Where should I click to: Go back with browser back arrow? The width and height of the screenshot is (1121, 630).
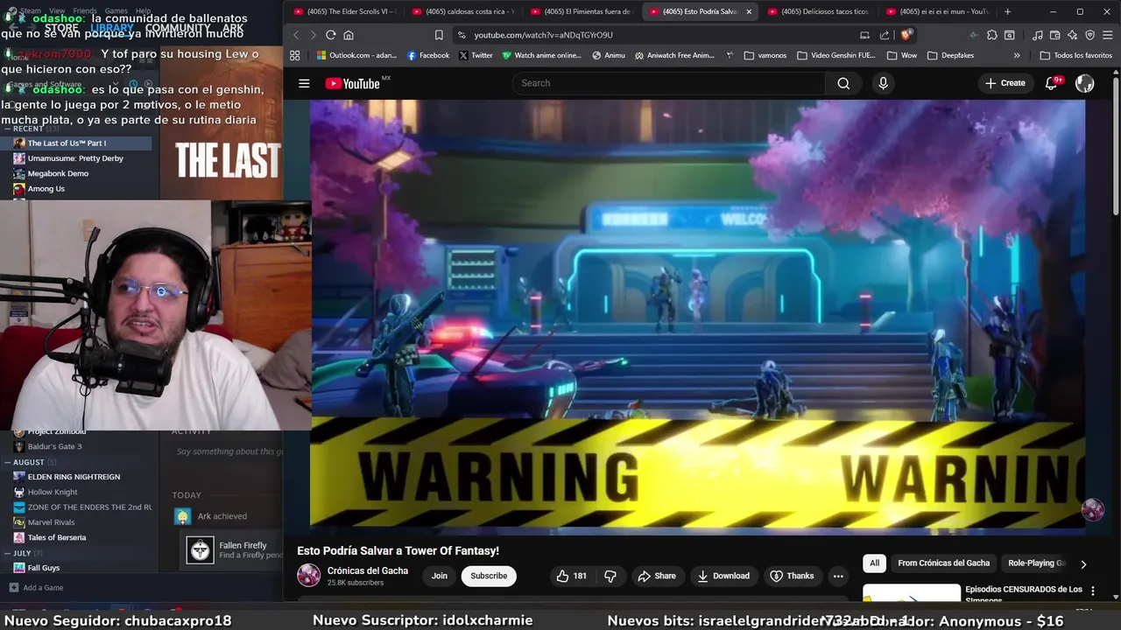295,35
